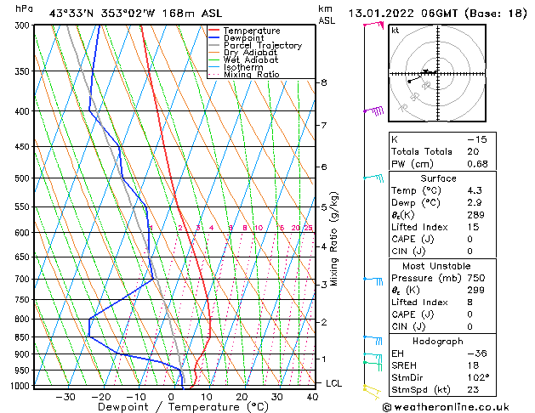Viewport: 535px width, 413px height.
Task: Click the StmDir value 102°
Action: 478,377
